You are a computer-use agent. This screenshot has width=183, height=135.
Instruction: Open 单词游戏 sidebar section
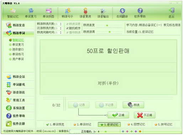click(x=19, y=84)
